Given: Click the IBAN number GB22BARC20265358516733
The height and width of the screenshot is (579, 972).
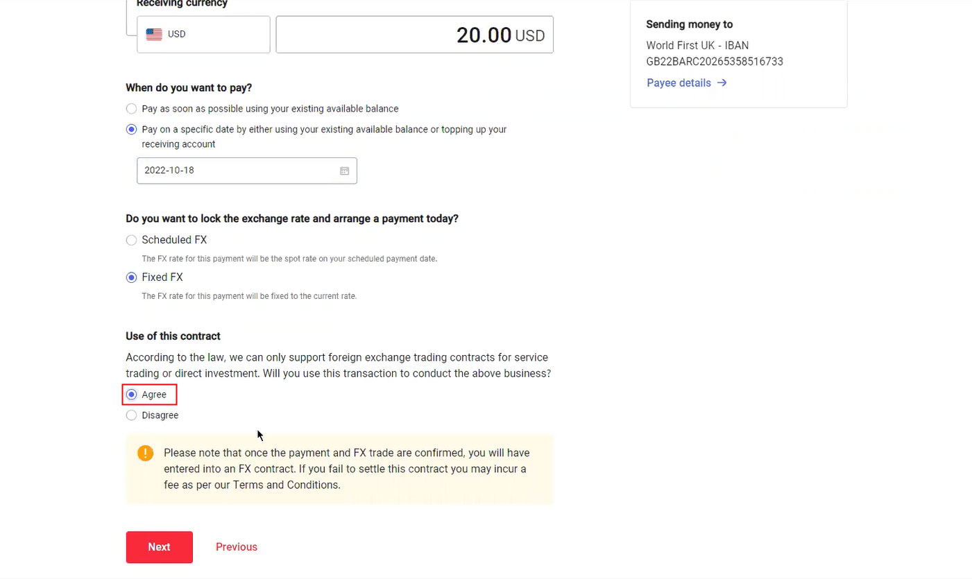Looking at the screenshot, I should 715,62.
